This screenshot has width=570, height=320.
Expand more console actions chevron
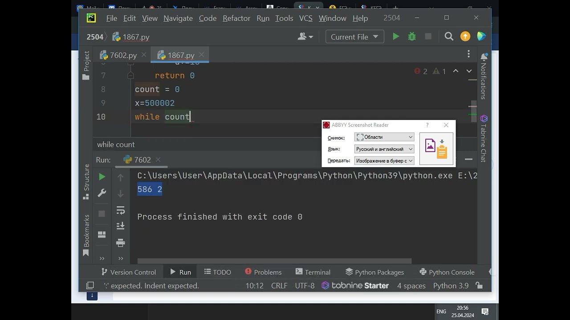tap(120, 258)
